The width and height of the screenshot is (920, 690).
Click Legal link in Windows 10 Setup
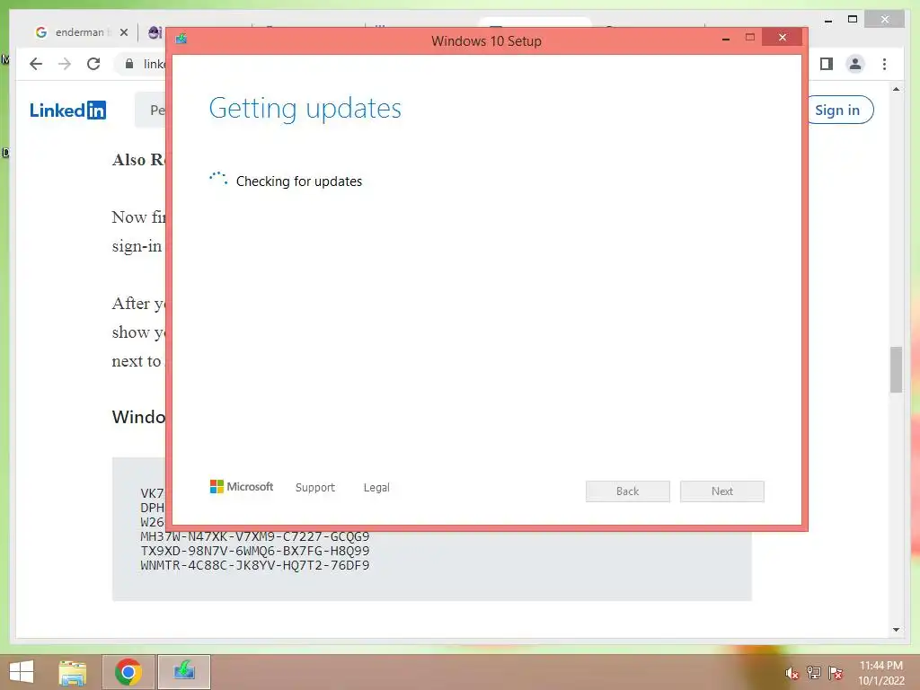click(x=376, y=488)
